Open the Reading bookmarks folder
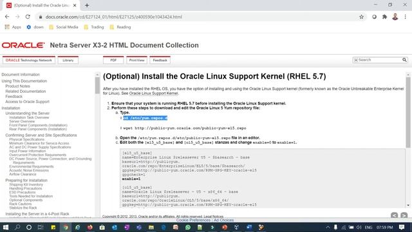This screenshot has width=412, height=232. point(120,27)
